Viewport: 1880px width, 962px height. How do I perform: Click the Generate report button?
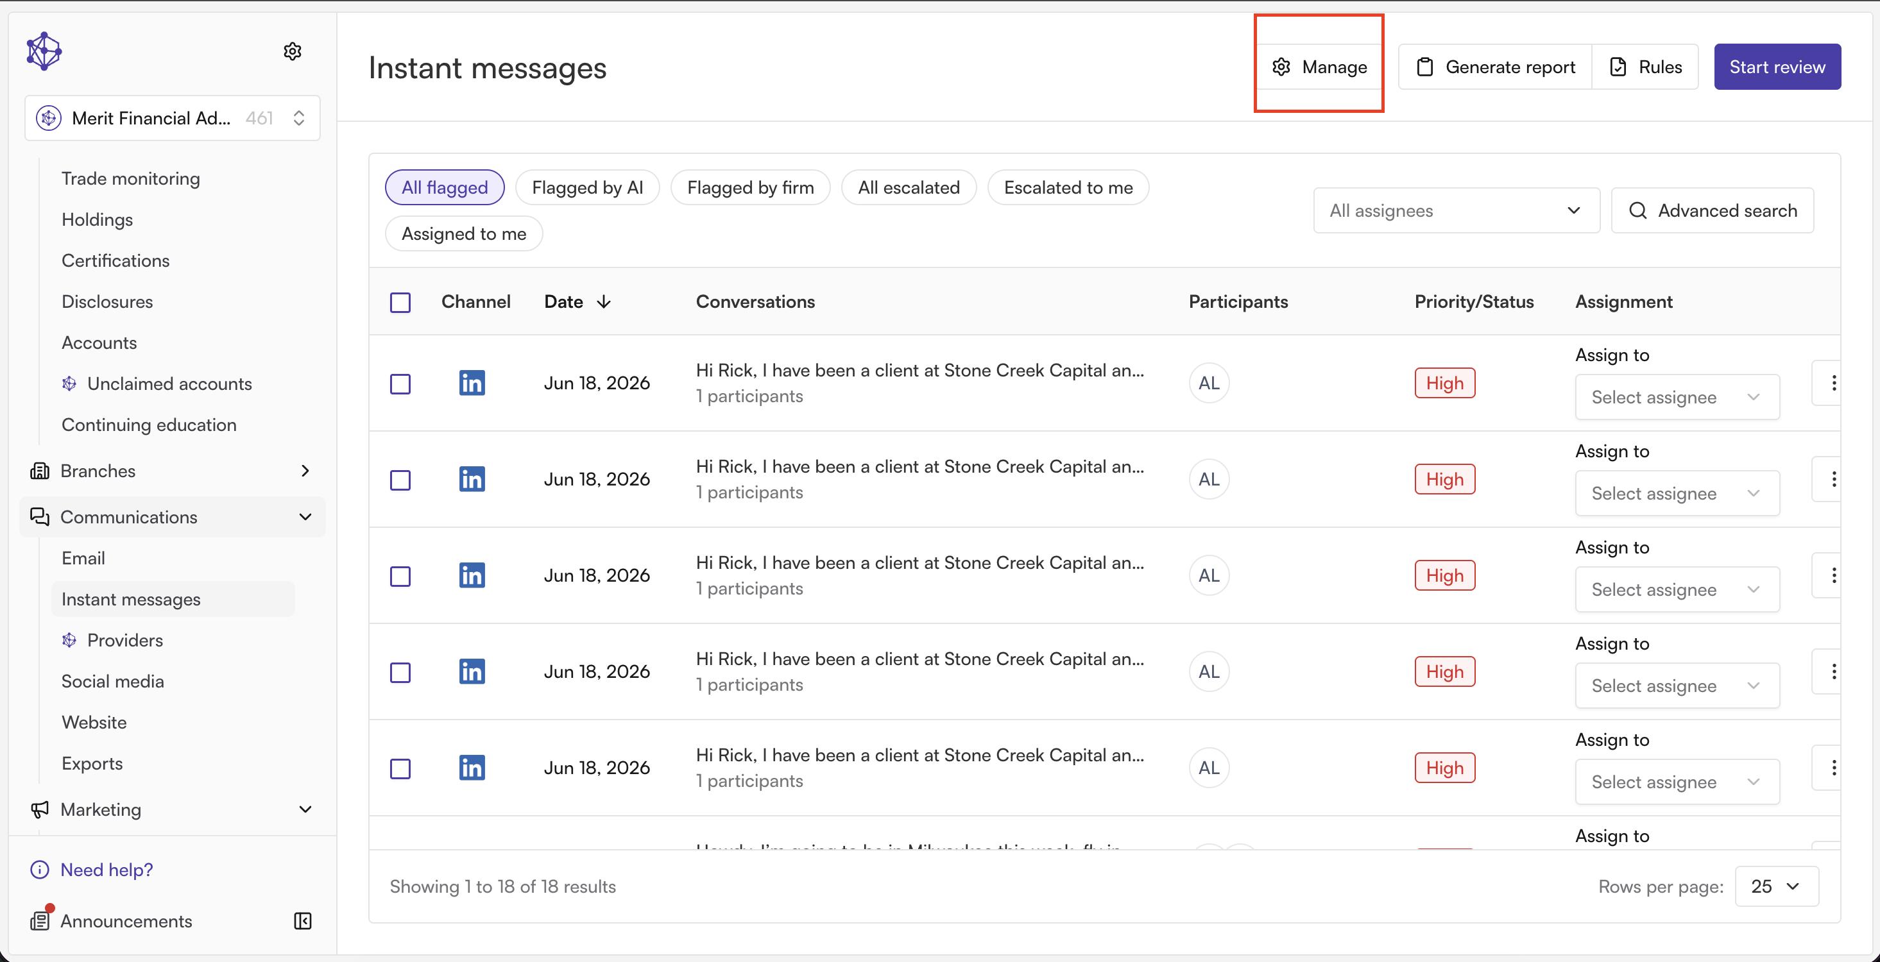point(1496,67)
